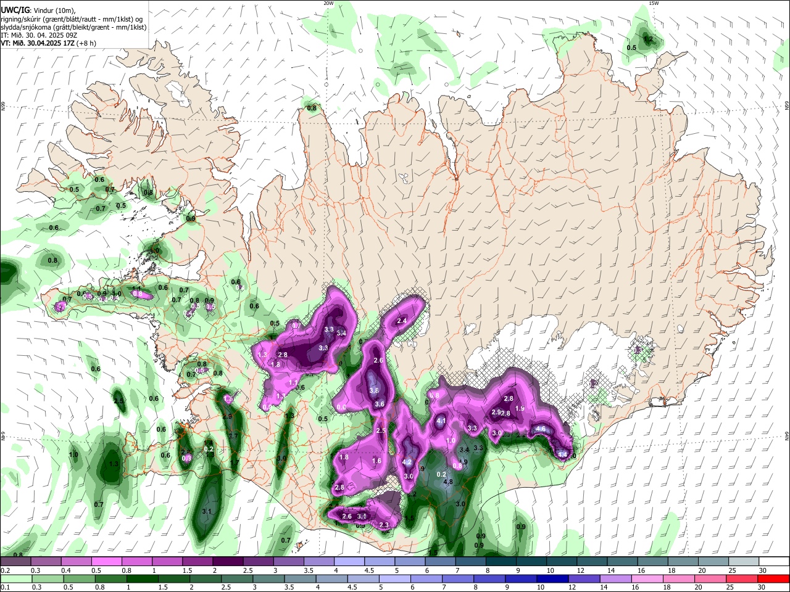Click the 'rigning/skúrir' legend description line

coord(72,19)
